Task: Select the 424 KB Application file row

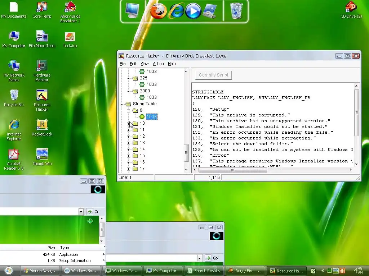Action: [52, 254]
